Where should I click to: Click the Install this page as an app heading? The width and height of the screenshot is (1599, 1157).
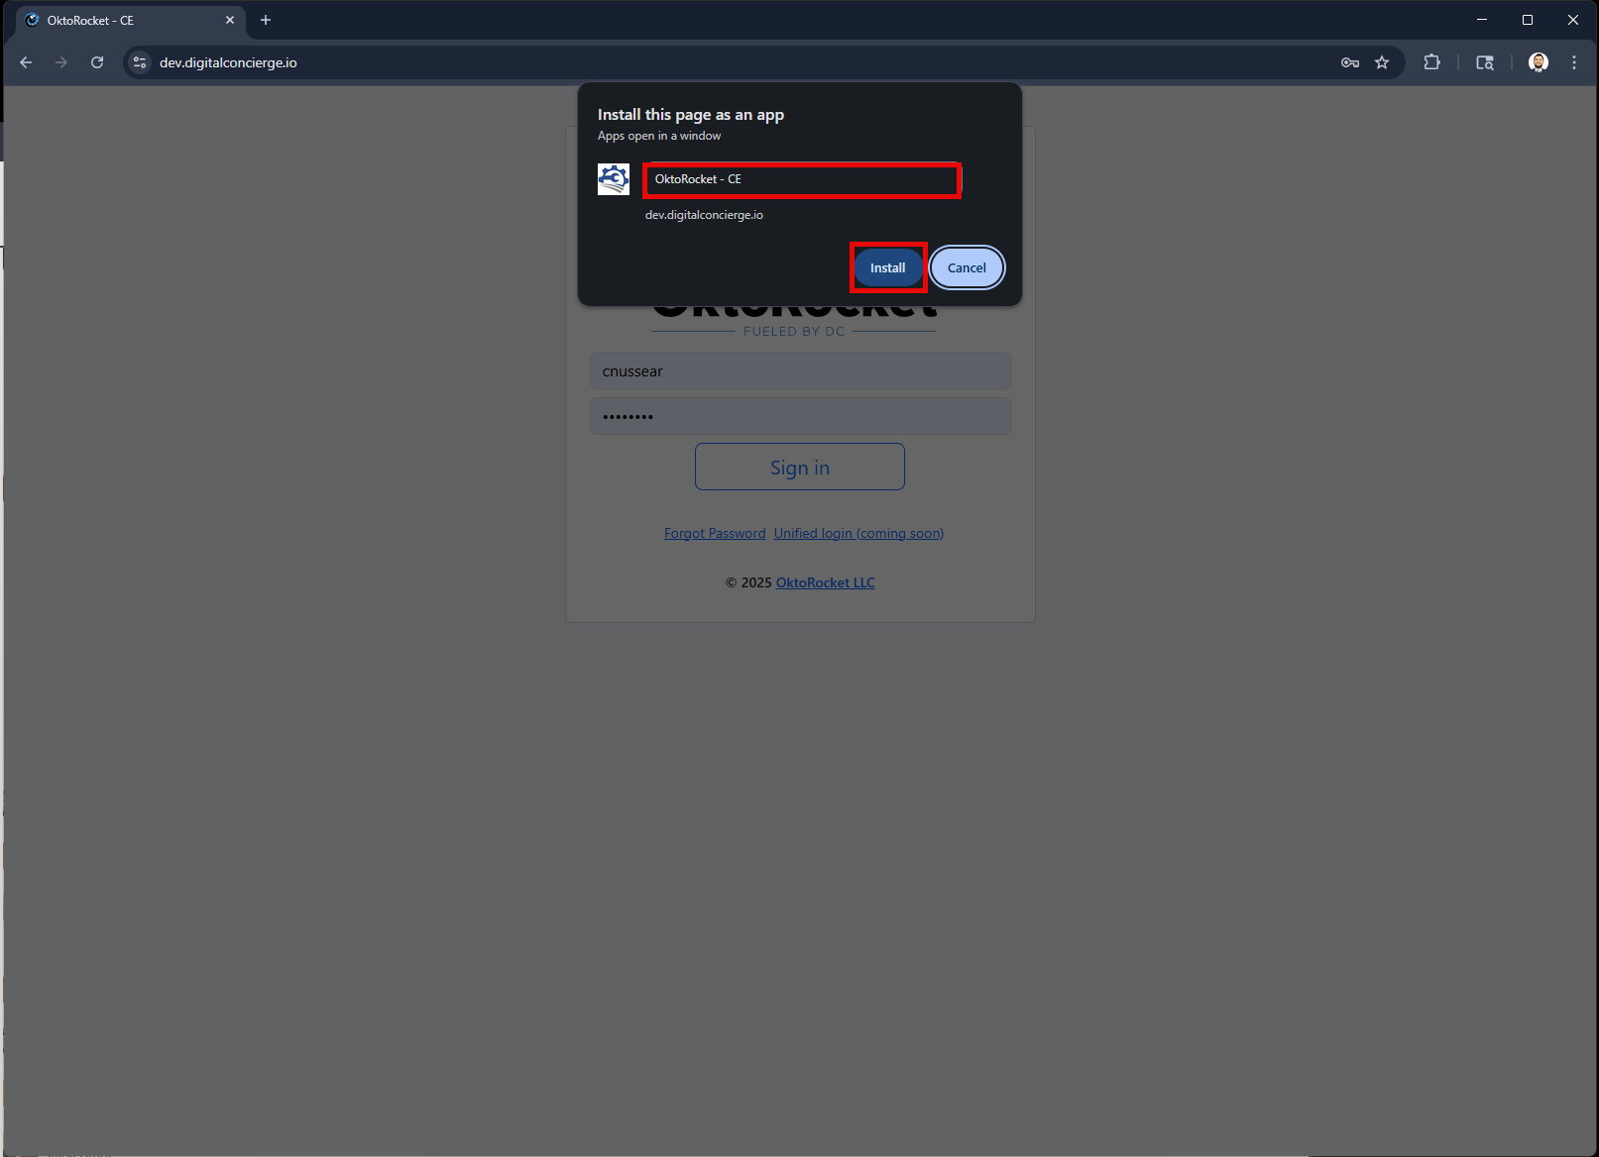(x=691, y=115)
